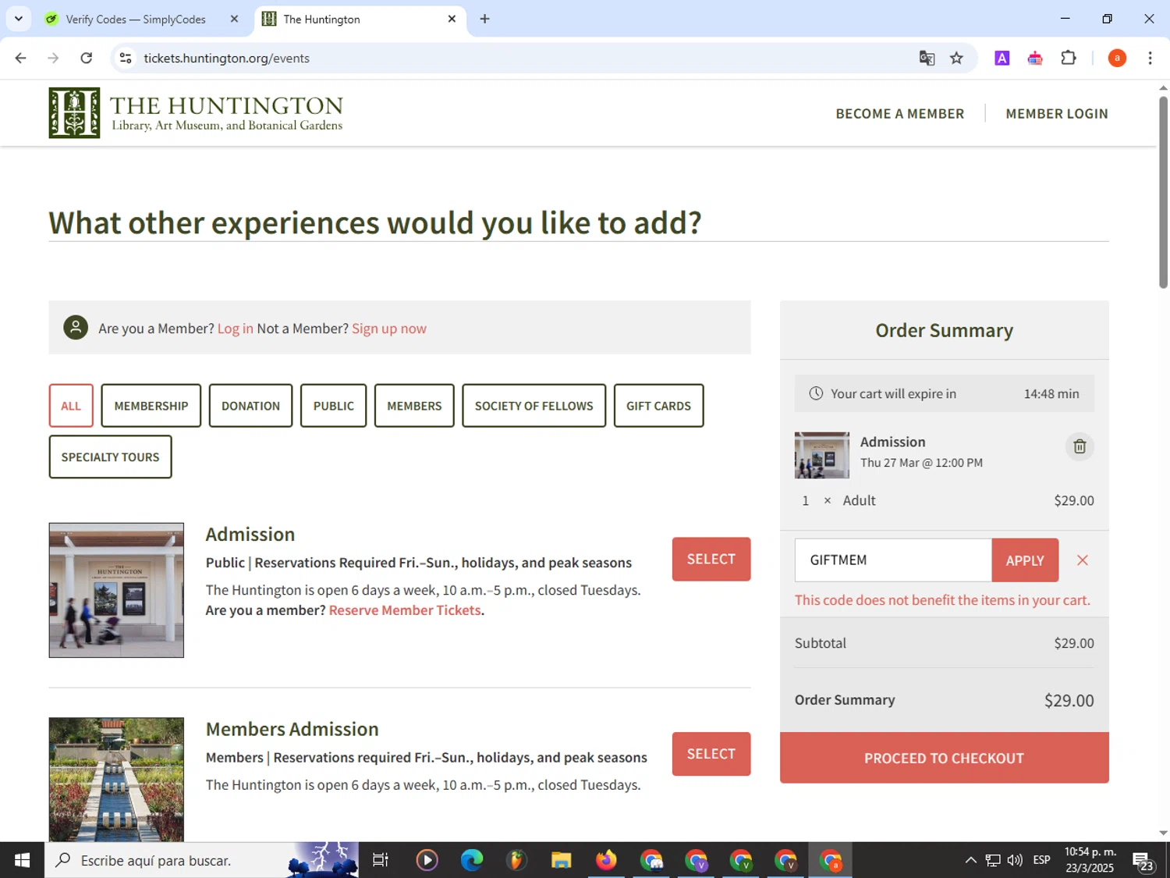Open the tab search dropdown arrow
The width and height of the screenshot is (1170, 878).
19,19
